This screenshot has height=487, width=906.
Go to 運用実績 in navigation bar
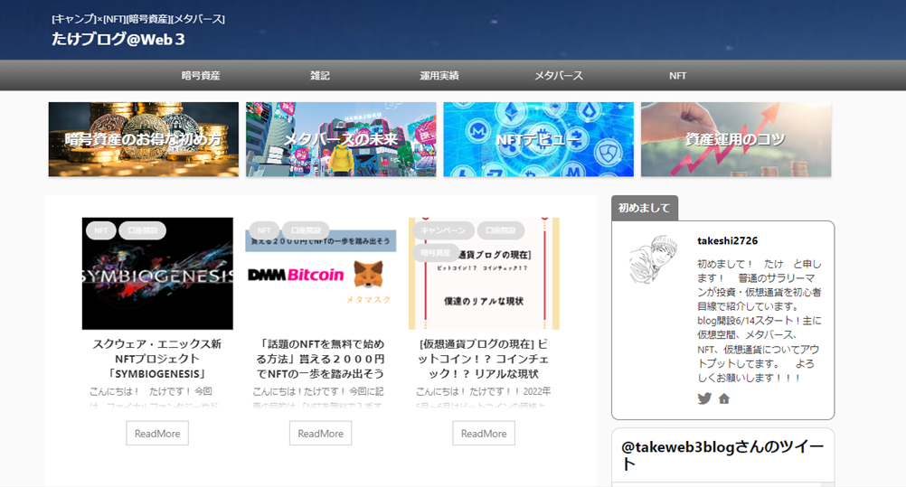439,76
